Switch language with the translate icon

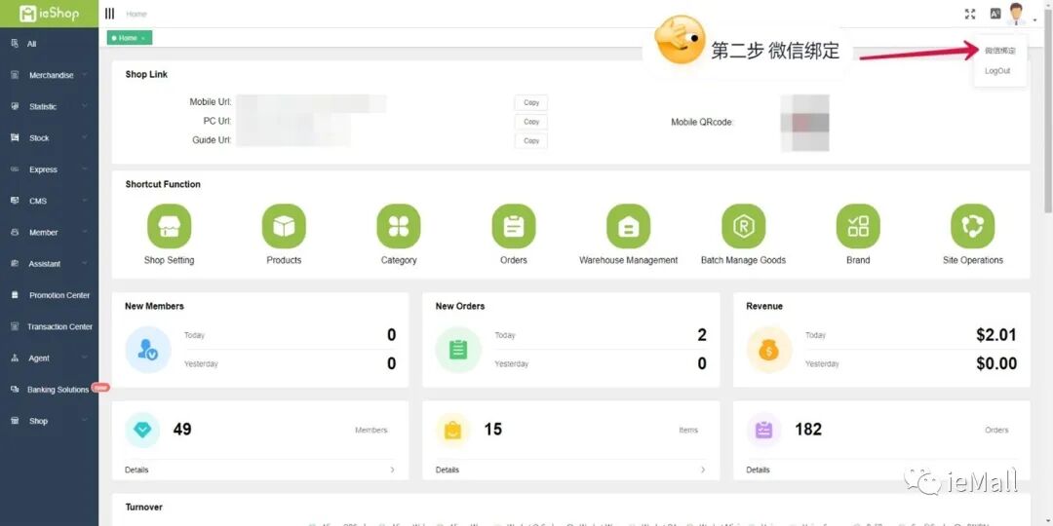(995, 14)
